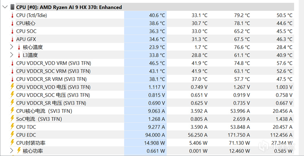This screenshot has height=156, width=304.
Task: Select the CPU SOC sensor label
Action: 26,31
